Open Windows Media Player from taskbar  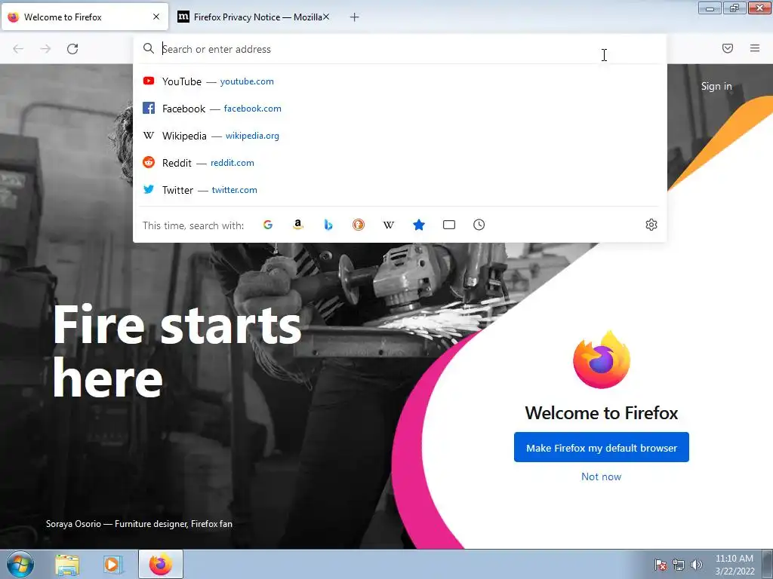tap(112, 564)
